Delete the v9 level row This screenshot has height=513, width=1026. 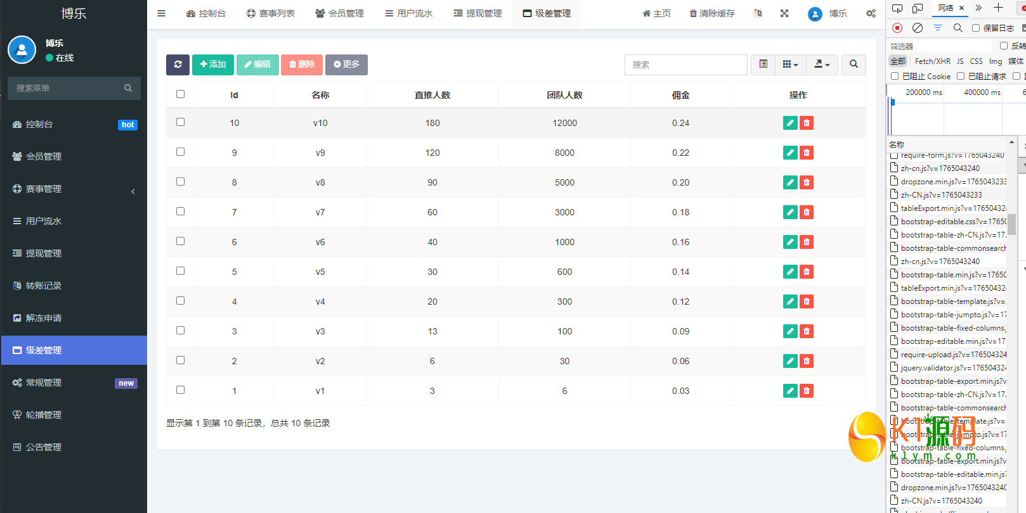tap(807, 153)
